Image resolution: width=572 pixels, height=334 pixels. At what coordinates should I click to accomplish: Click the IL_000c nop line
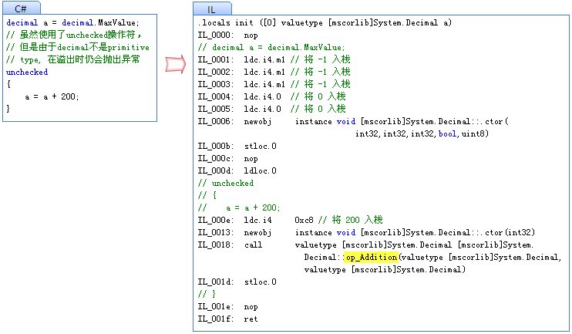tap(228, 158)
